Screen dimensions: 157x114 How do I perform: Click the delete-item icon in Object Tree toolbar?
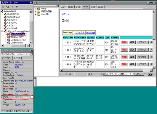(7, 7)
